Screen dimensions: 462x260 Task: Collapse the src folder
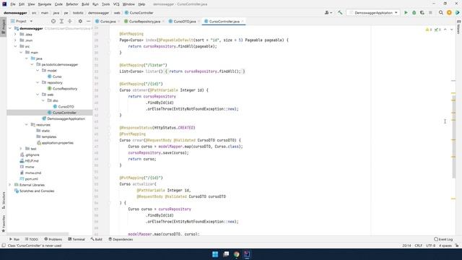coord(16,46)
